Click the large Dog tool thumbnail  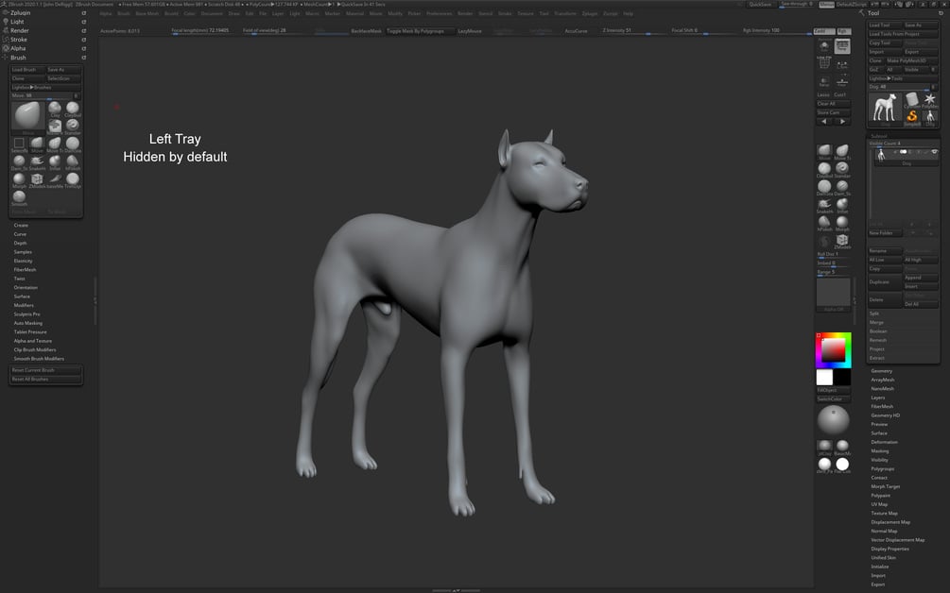[885, 109]
